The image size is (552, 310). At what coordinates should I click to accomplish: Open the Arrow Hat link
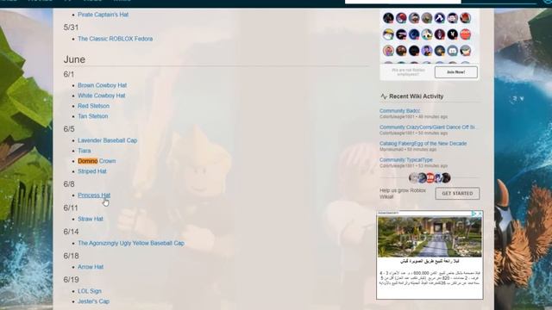point(91,267)
